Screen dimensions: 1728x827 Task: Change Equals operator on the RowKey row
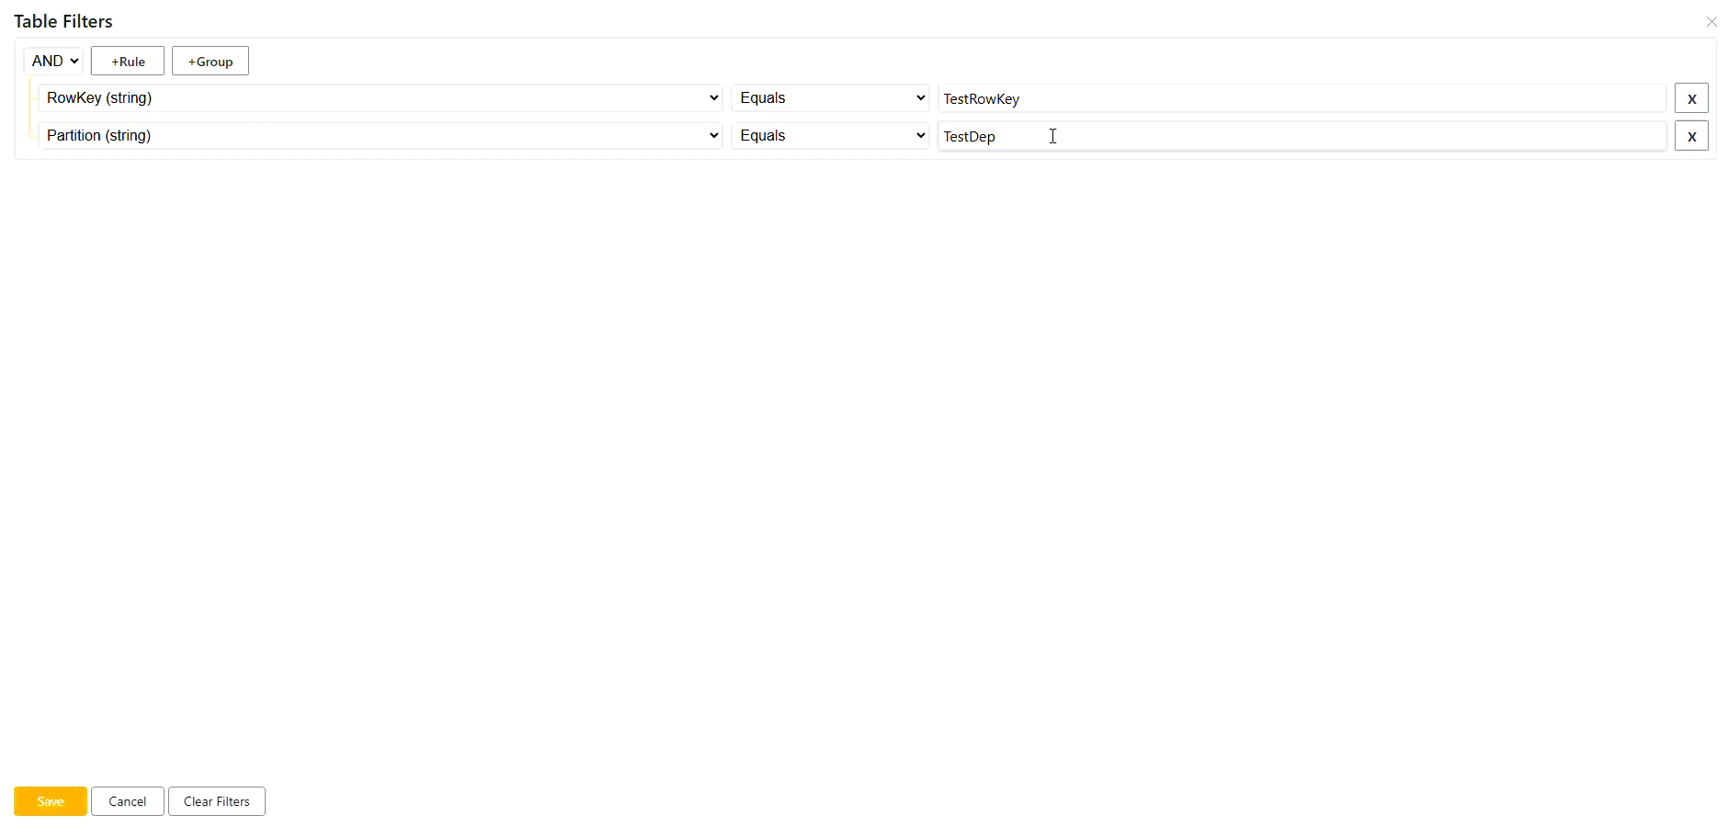pos(831,97)
